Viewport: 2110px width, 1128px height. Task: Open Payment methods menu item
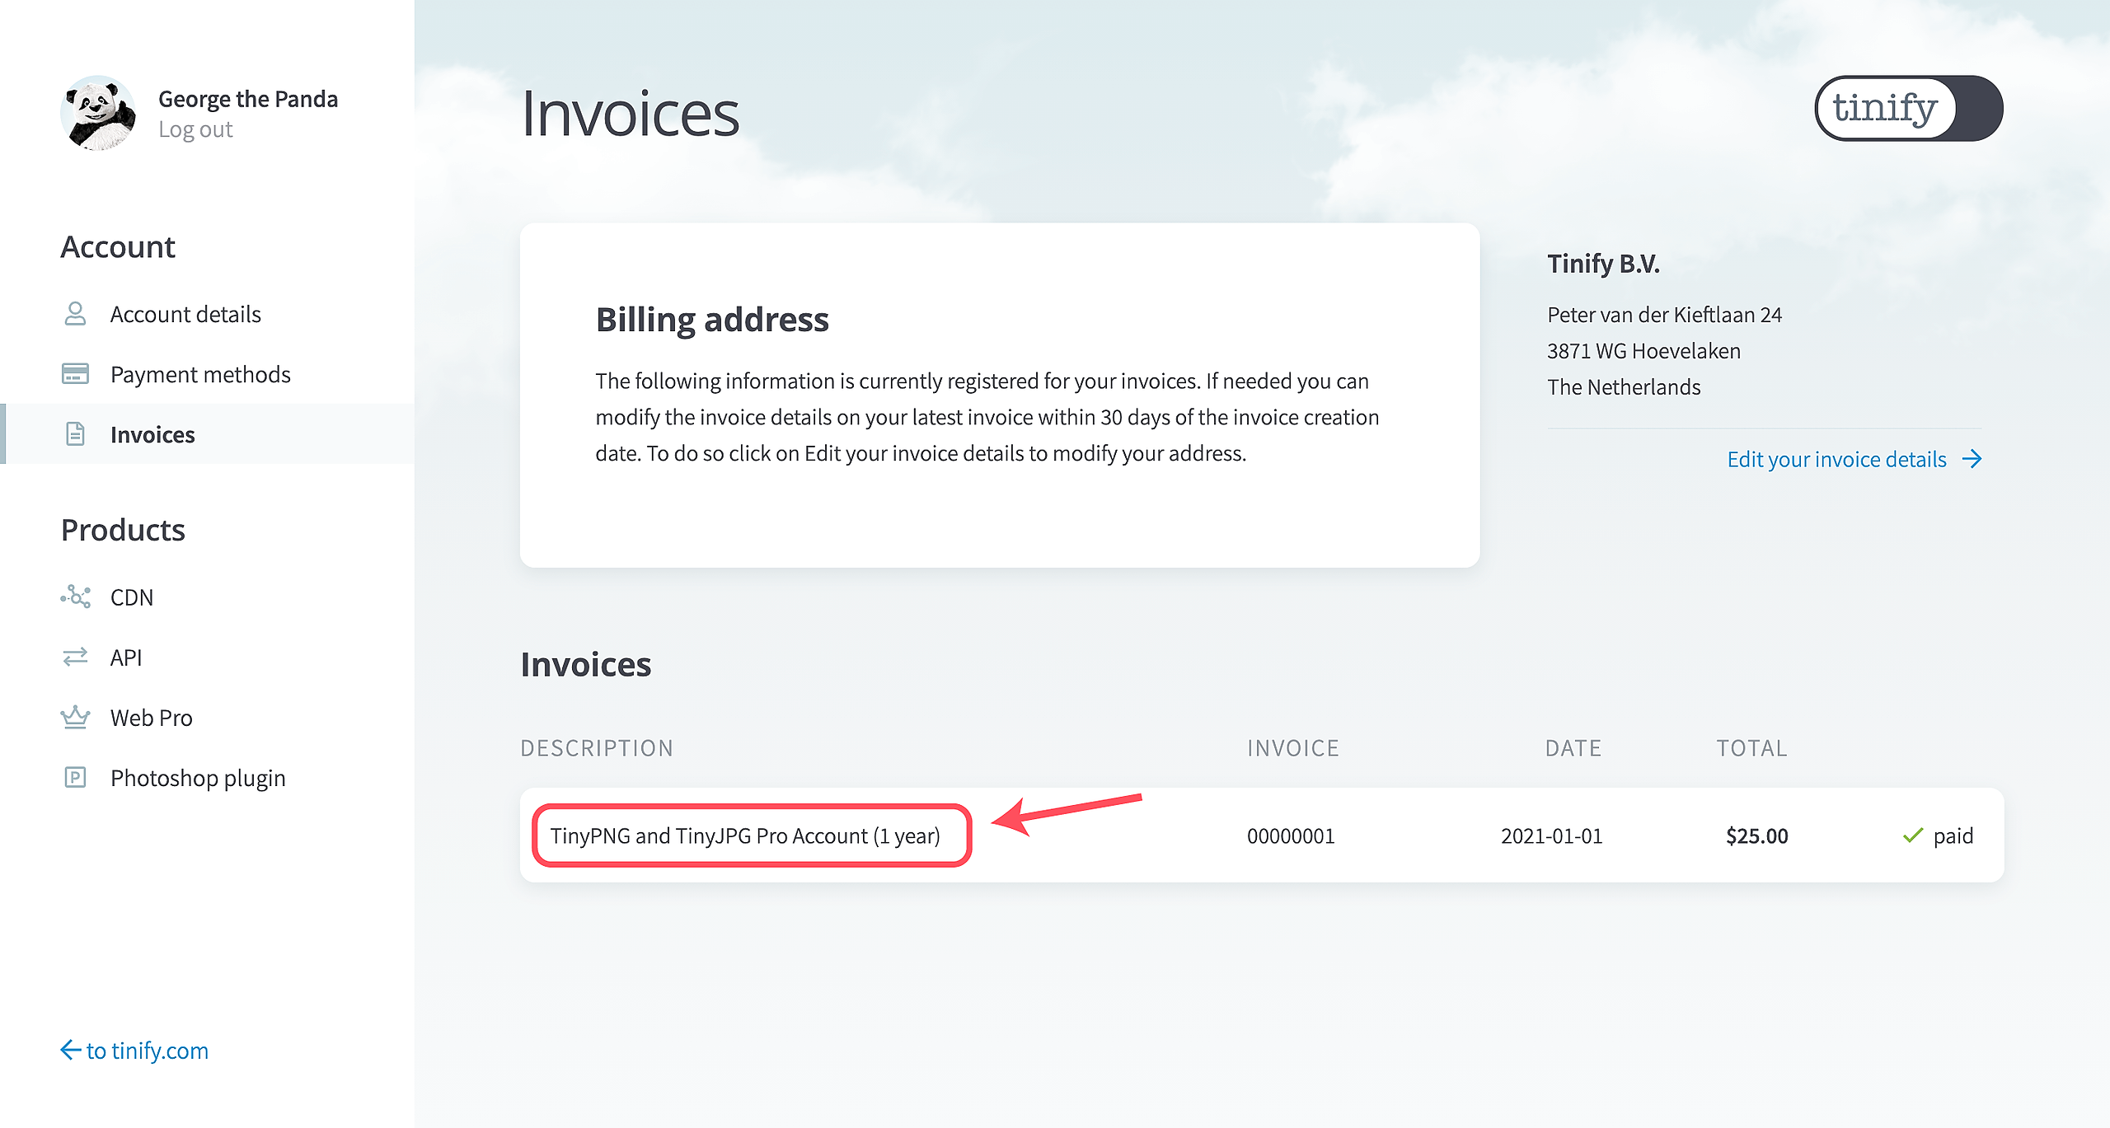[x=200, y=374]
